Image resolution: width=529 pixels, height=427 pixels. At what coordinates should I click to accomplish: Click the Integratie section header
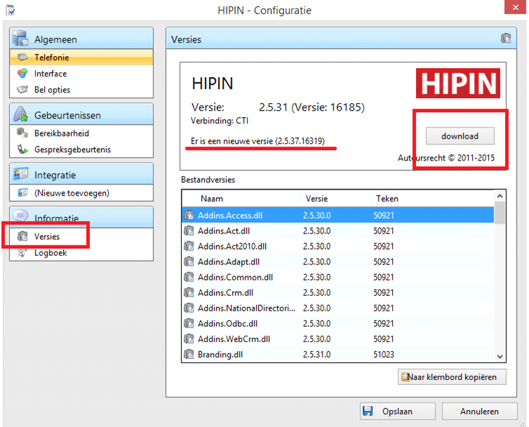click(81, 175)
